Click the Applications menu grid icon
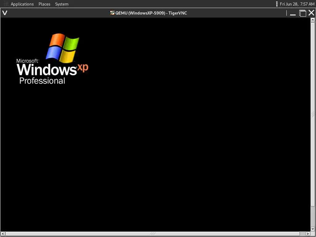Screen dimensions: 316x237 (6, 4)
